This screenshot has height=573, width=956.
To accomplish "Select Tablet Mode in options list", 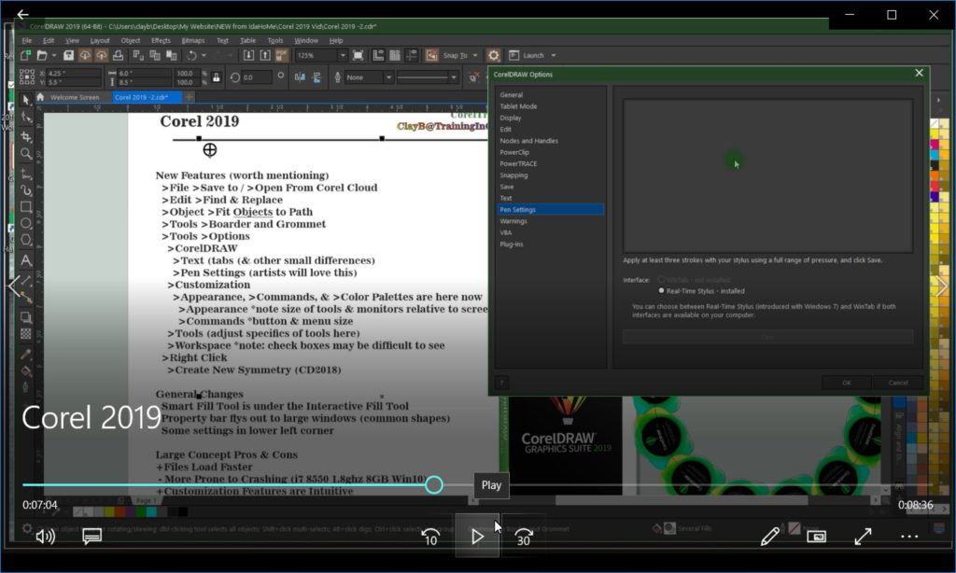I will pyautogui.click(x=518, y=106).
